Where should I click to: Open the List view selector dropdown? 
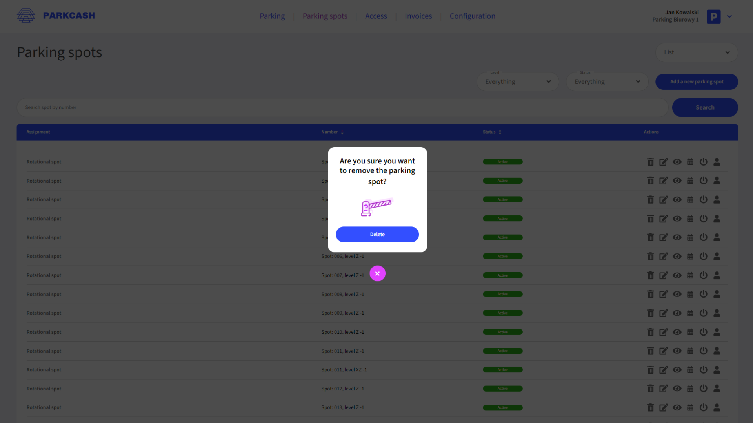point(697,52)
